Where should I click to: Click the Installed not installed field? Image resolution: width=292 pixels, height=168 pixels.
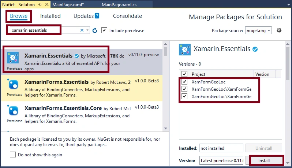coord(221,148)
